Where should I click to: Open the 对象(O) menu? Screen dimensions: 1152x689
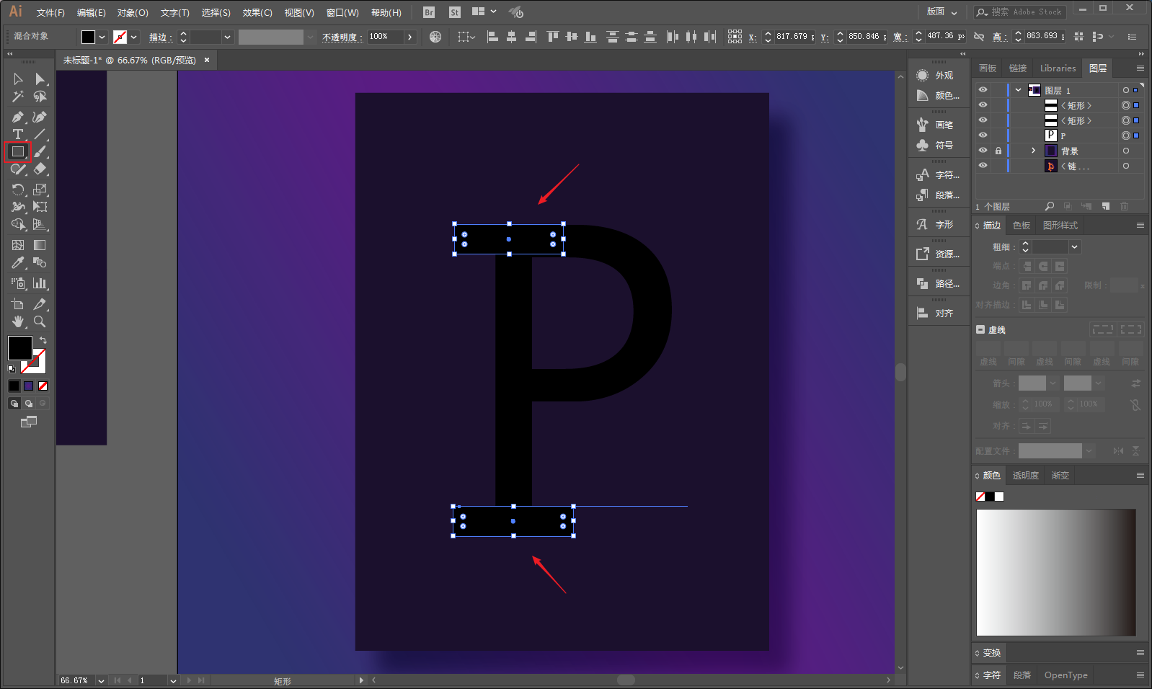133,13
